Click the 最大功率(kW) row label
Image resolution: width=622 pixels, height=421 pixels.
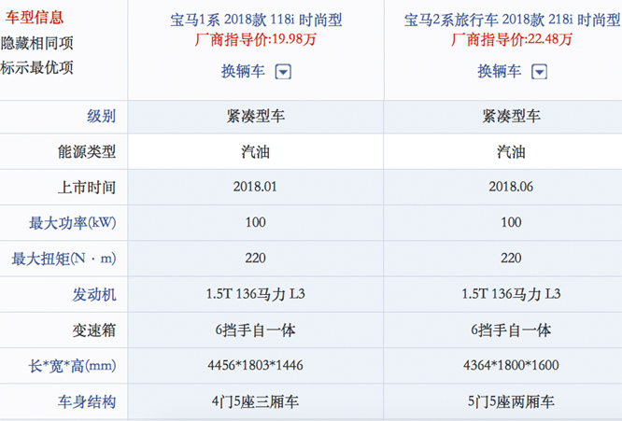click(72, 223)
